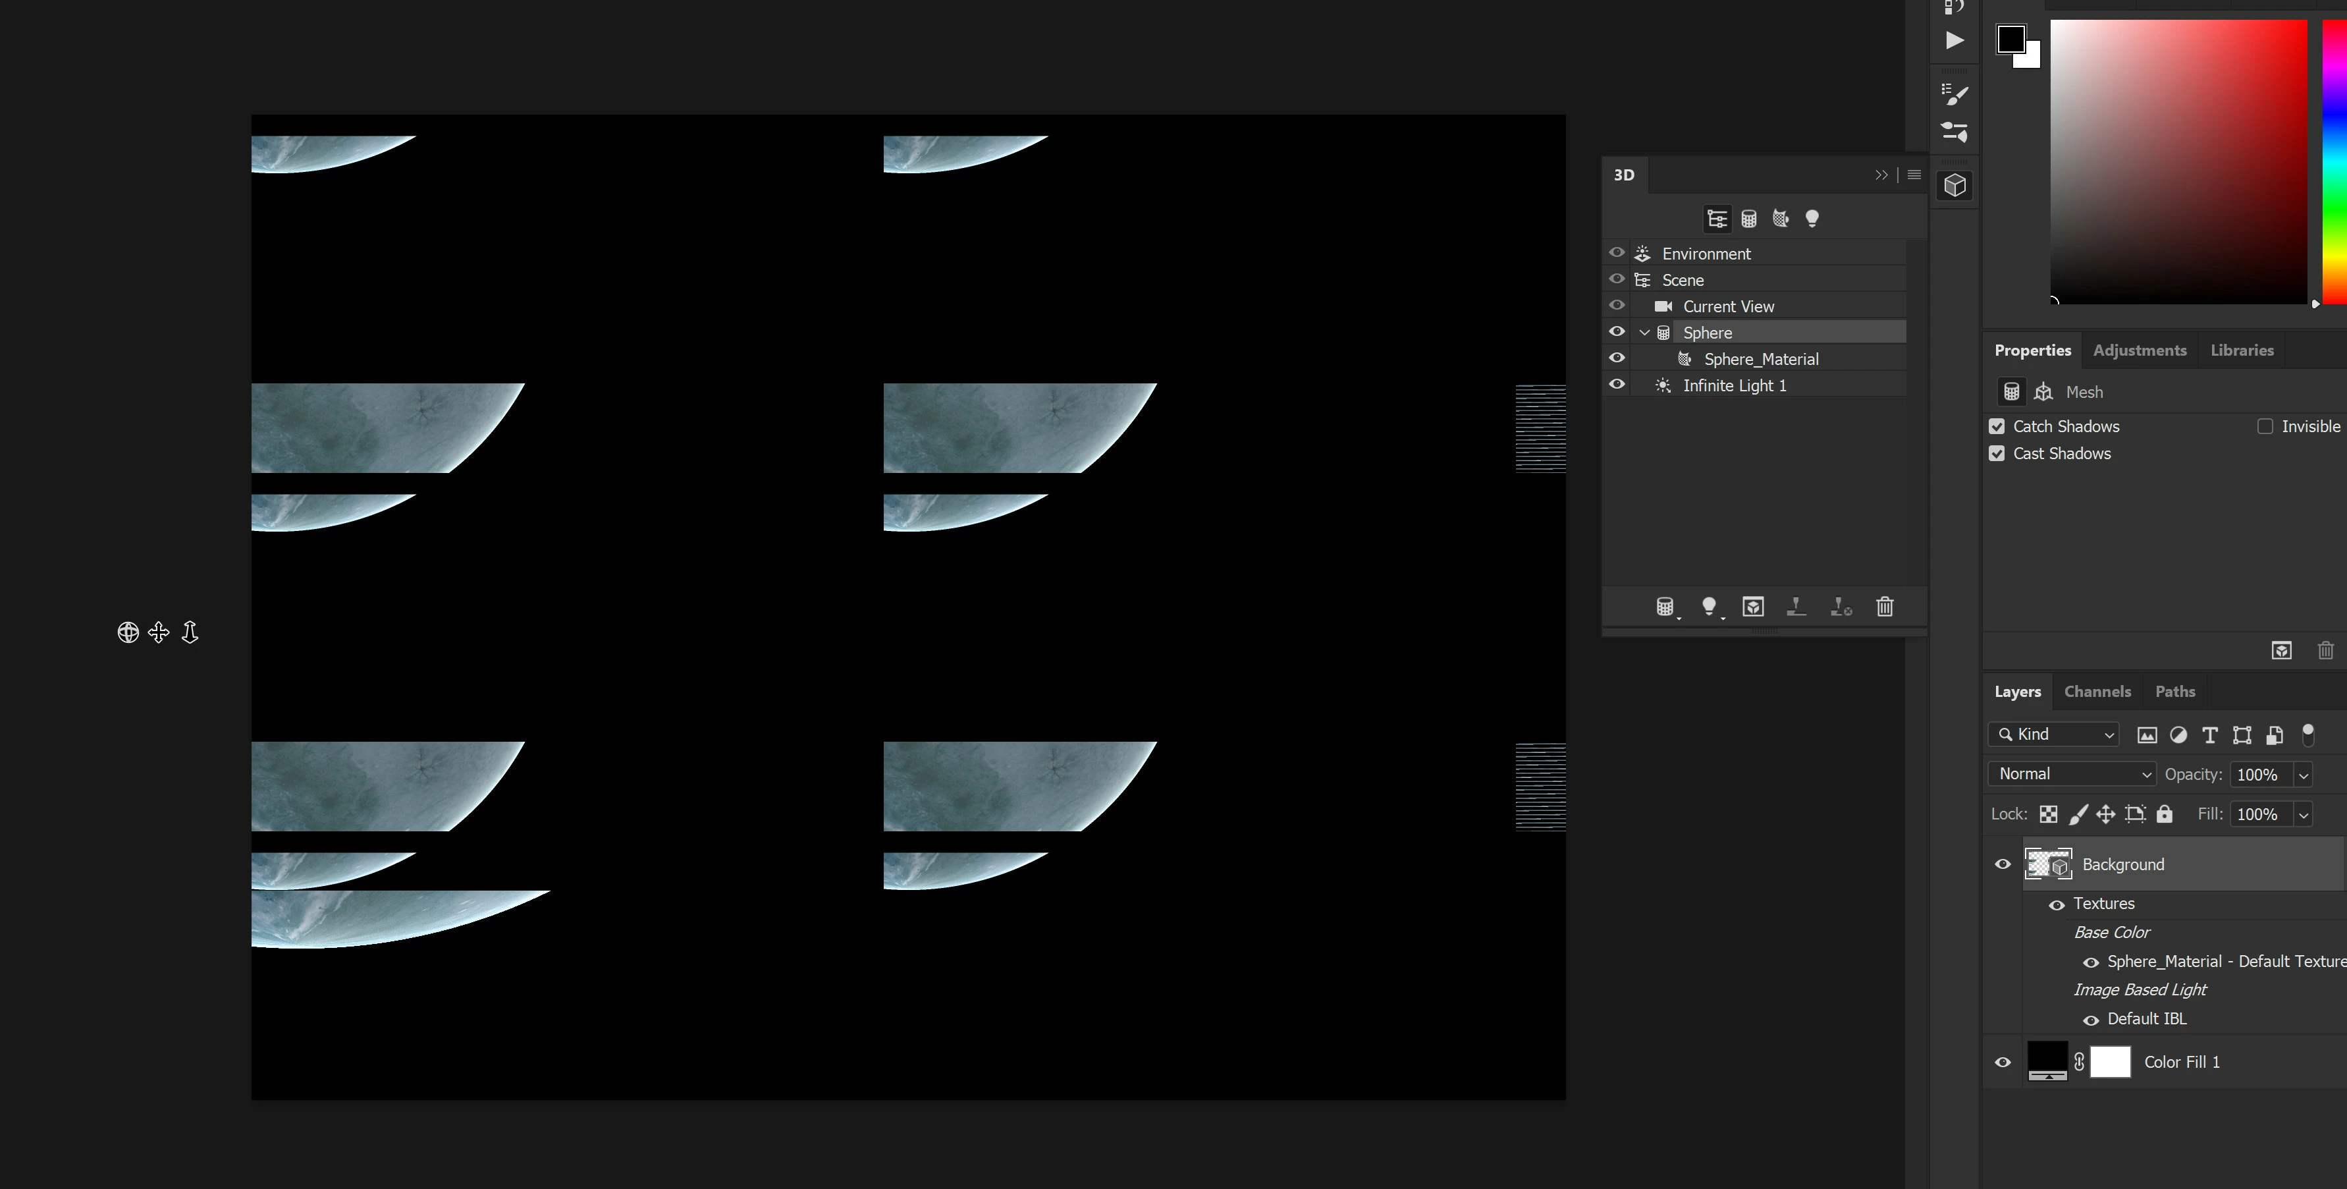This screenshot has height=1189, width=2347.
Task: Click the Opacity value field
Action: click(2257, 775)
